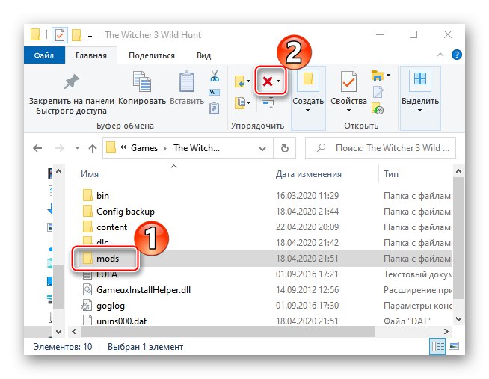Click the Back navigation arrow
The height and width of the screenshot is (379, 489).
tap(37, 148)
